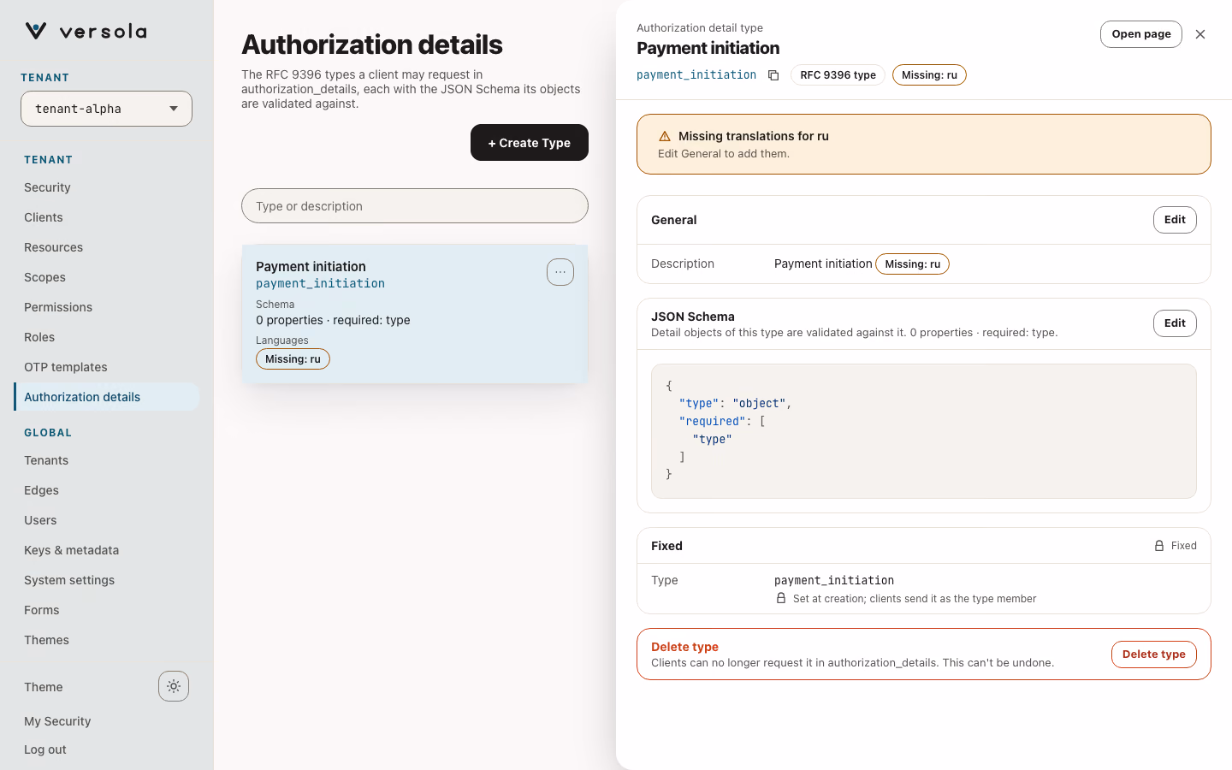Select the Payment initiation type card
The height and width of the screenshot is (770, 1232).
415,314
